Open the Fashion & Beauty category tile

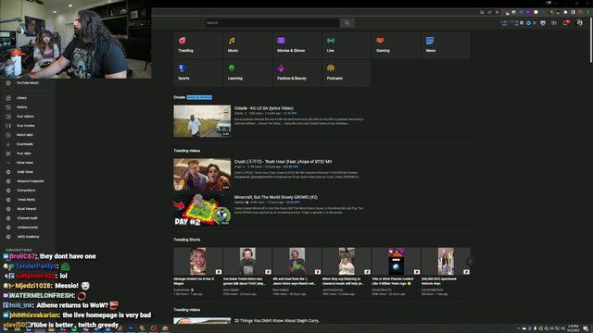(x=296, y=73)
